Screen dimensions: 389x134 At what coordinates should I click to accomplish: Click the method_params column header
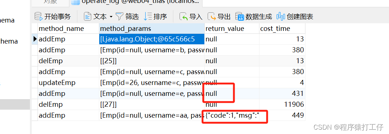(151, 29)
